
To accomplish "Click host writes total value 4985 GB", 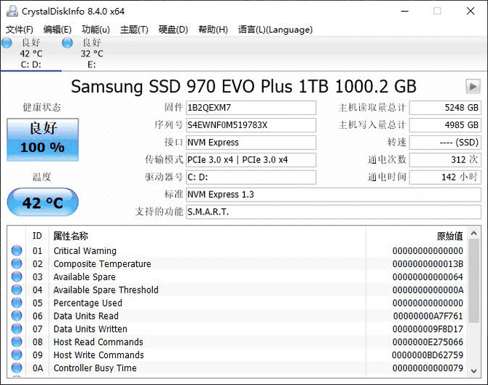I will [445, 125].
